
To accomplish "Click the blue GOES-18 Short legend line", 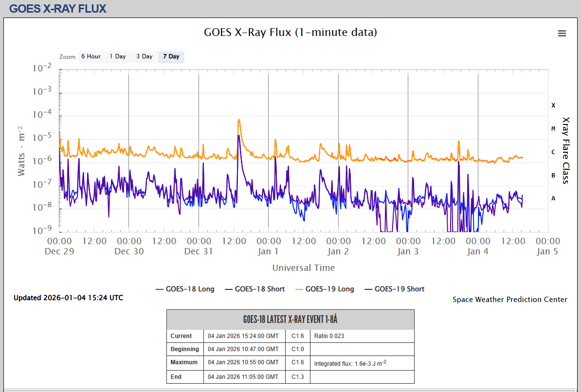I will pyautogui.click(x=229, y=289).
